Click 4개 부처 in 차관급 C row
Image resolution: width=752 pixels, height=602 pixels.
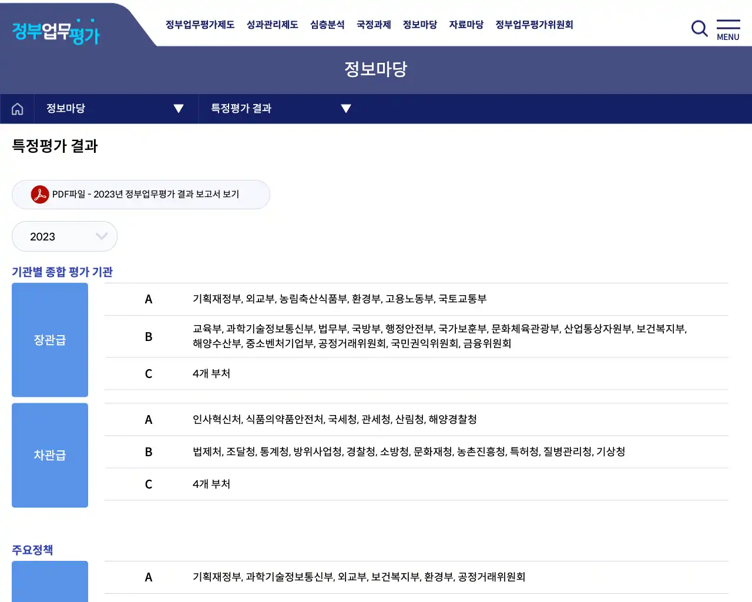pyautogui.click(x=211, y=484)
